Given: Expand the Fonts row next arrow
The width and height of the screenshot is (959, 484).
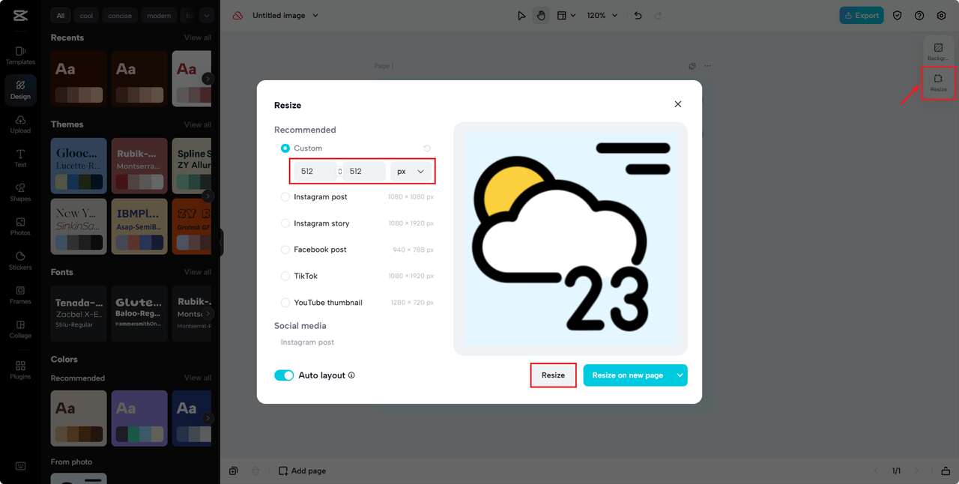Looking at the screenshot, I should pos(208,313).
